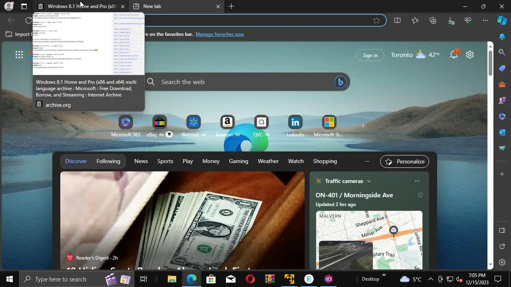Close the New tab tab
511x287 pixels.
pos(218,6)
